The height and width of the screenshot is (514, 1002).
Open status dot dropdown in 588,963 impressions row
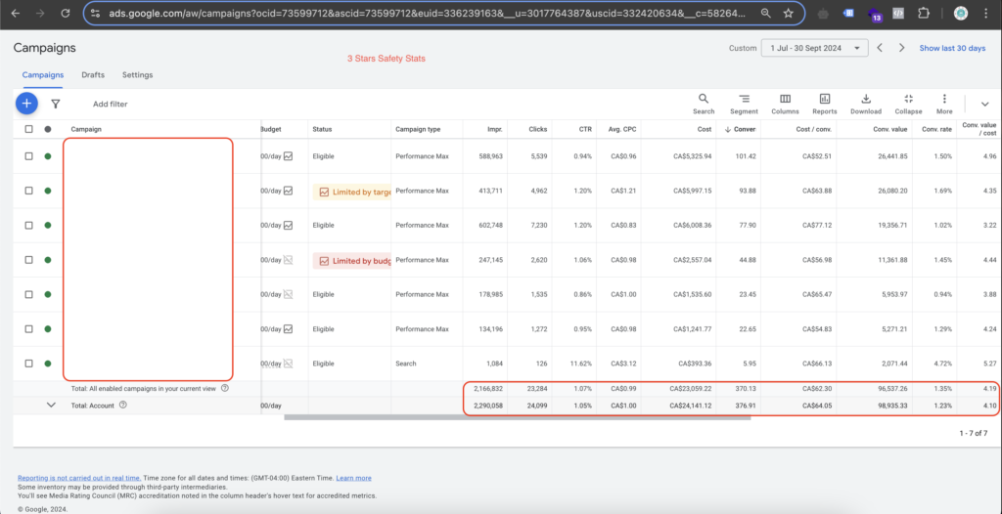click(48, 155)
